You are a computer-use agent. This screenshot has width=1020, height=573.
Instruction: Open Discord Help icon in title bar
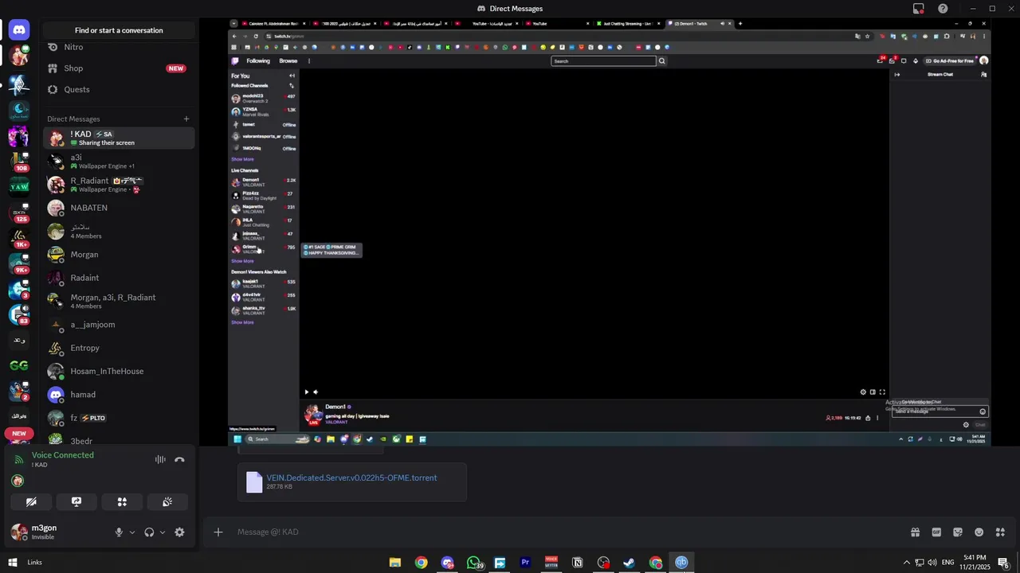tap(943, 9)
